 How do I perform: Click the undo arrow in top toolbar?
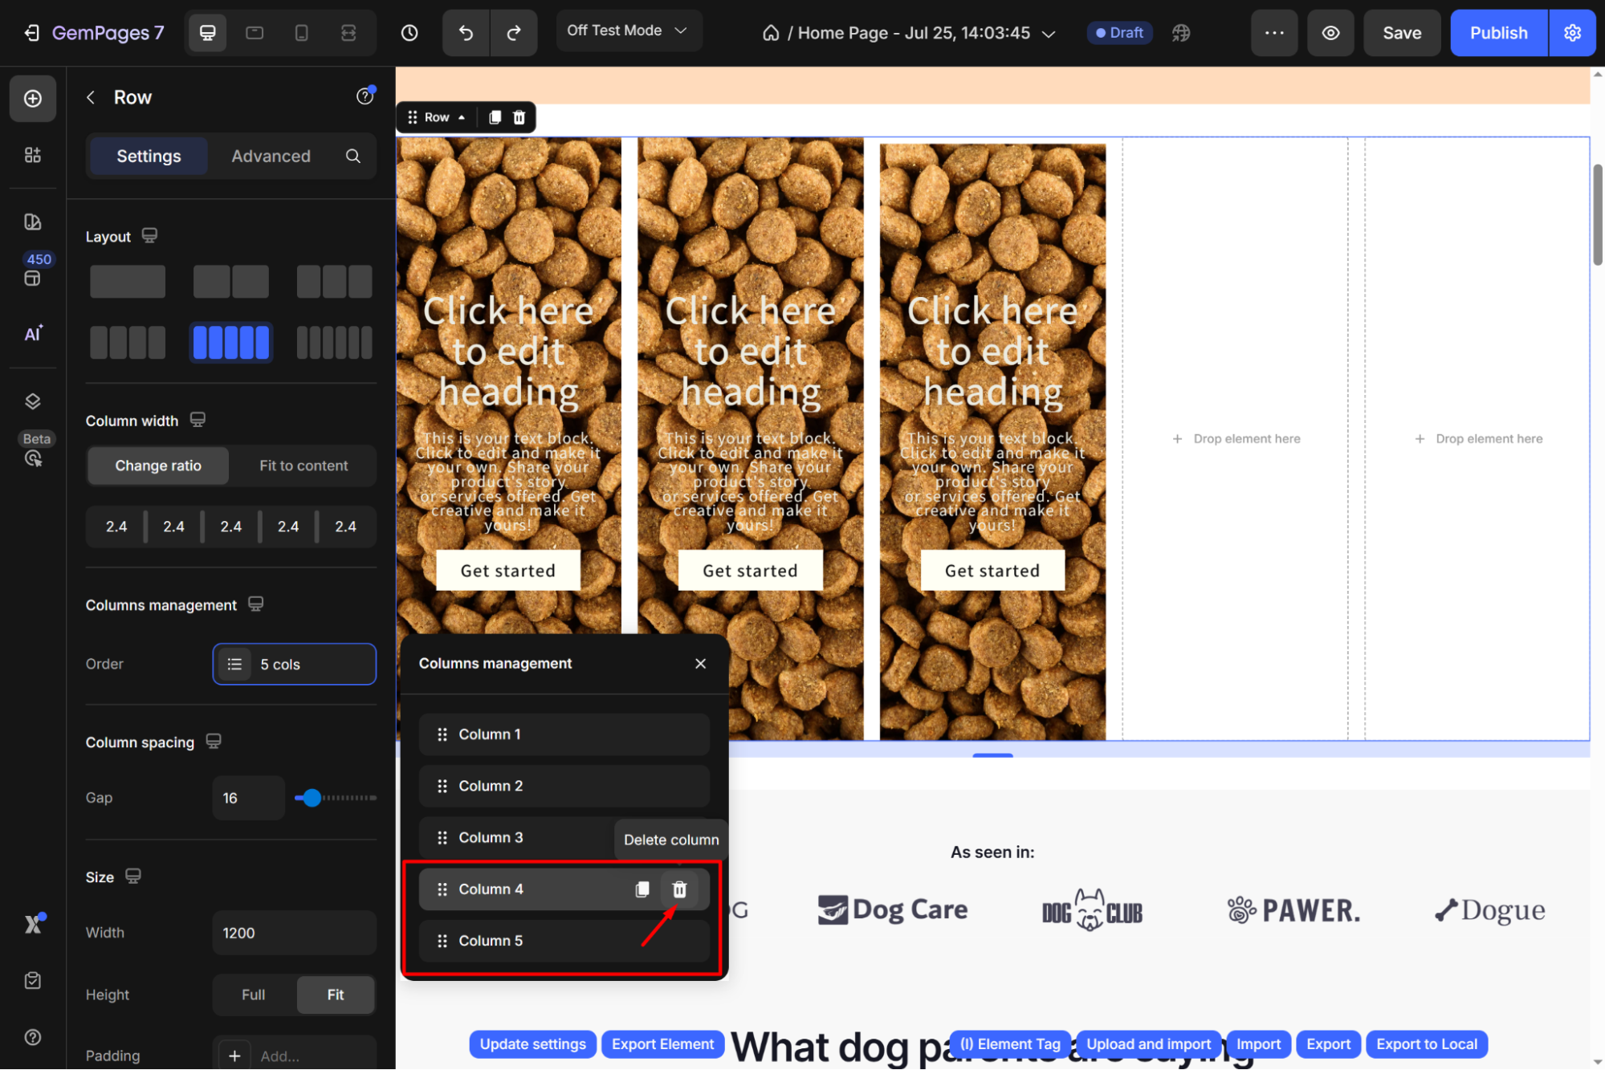coord(466,33)
